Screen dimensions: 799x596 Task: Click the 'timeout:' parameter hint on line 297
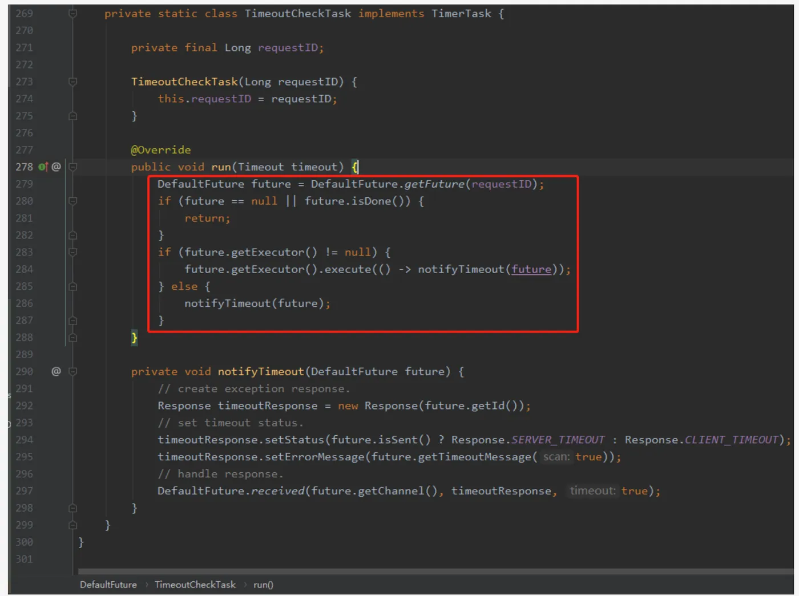[593, 491]
